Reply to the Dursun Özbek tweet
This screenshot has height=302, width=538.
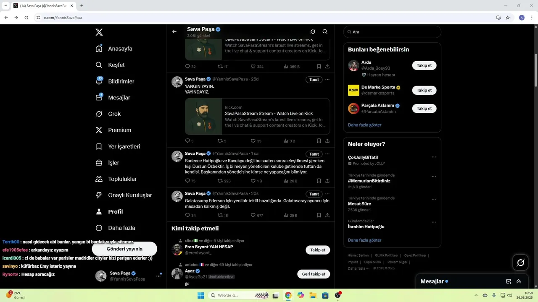[187, 181]
